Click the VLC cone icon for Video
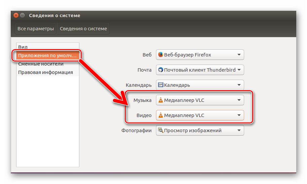Screen dimensions: 307x184 pyautogui.click(x=160, y=115)
